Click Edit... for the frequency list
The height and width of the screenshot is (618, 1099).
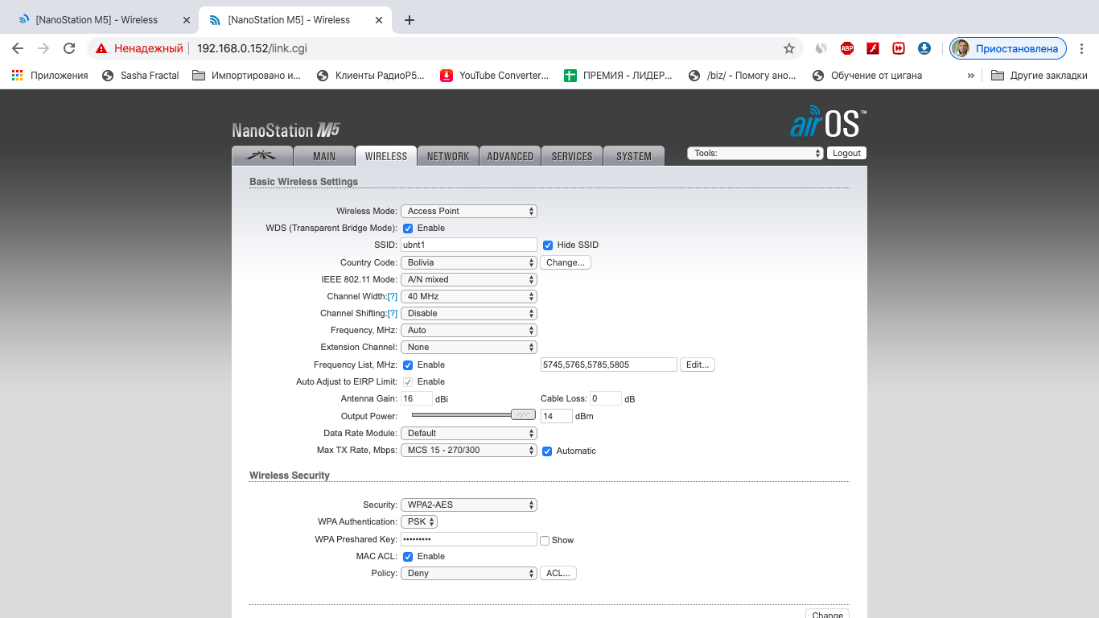[698, 365]
